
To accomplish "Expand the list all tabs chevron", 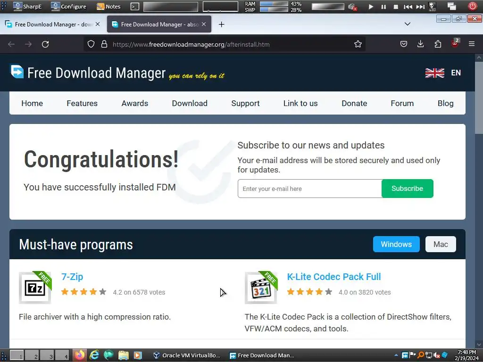I will (x=407, y=24).
